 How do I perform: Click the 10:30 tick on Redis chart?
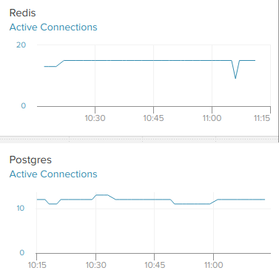point(95,118)
